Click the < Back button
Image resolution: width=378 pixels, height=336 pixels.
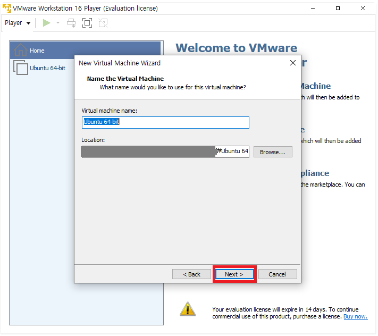[191, 274]
